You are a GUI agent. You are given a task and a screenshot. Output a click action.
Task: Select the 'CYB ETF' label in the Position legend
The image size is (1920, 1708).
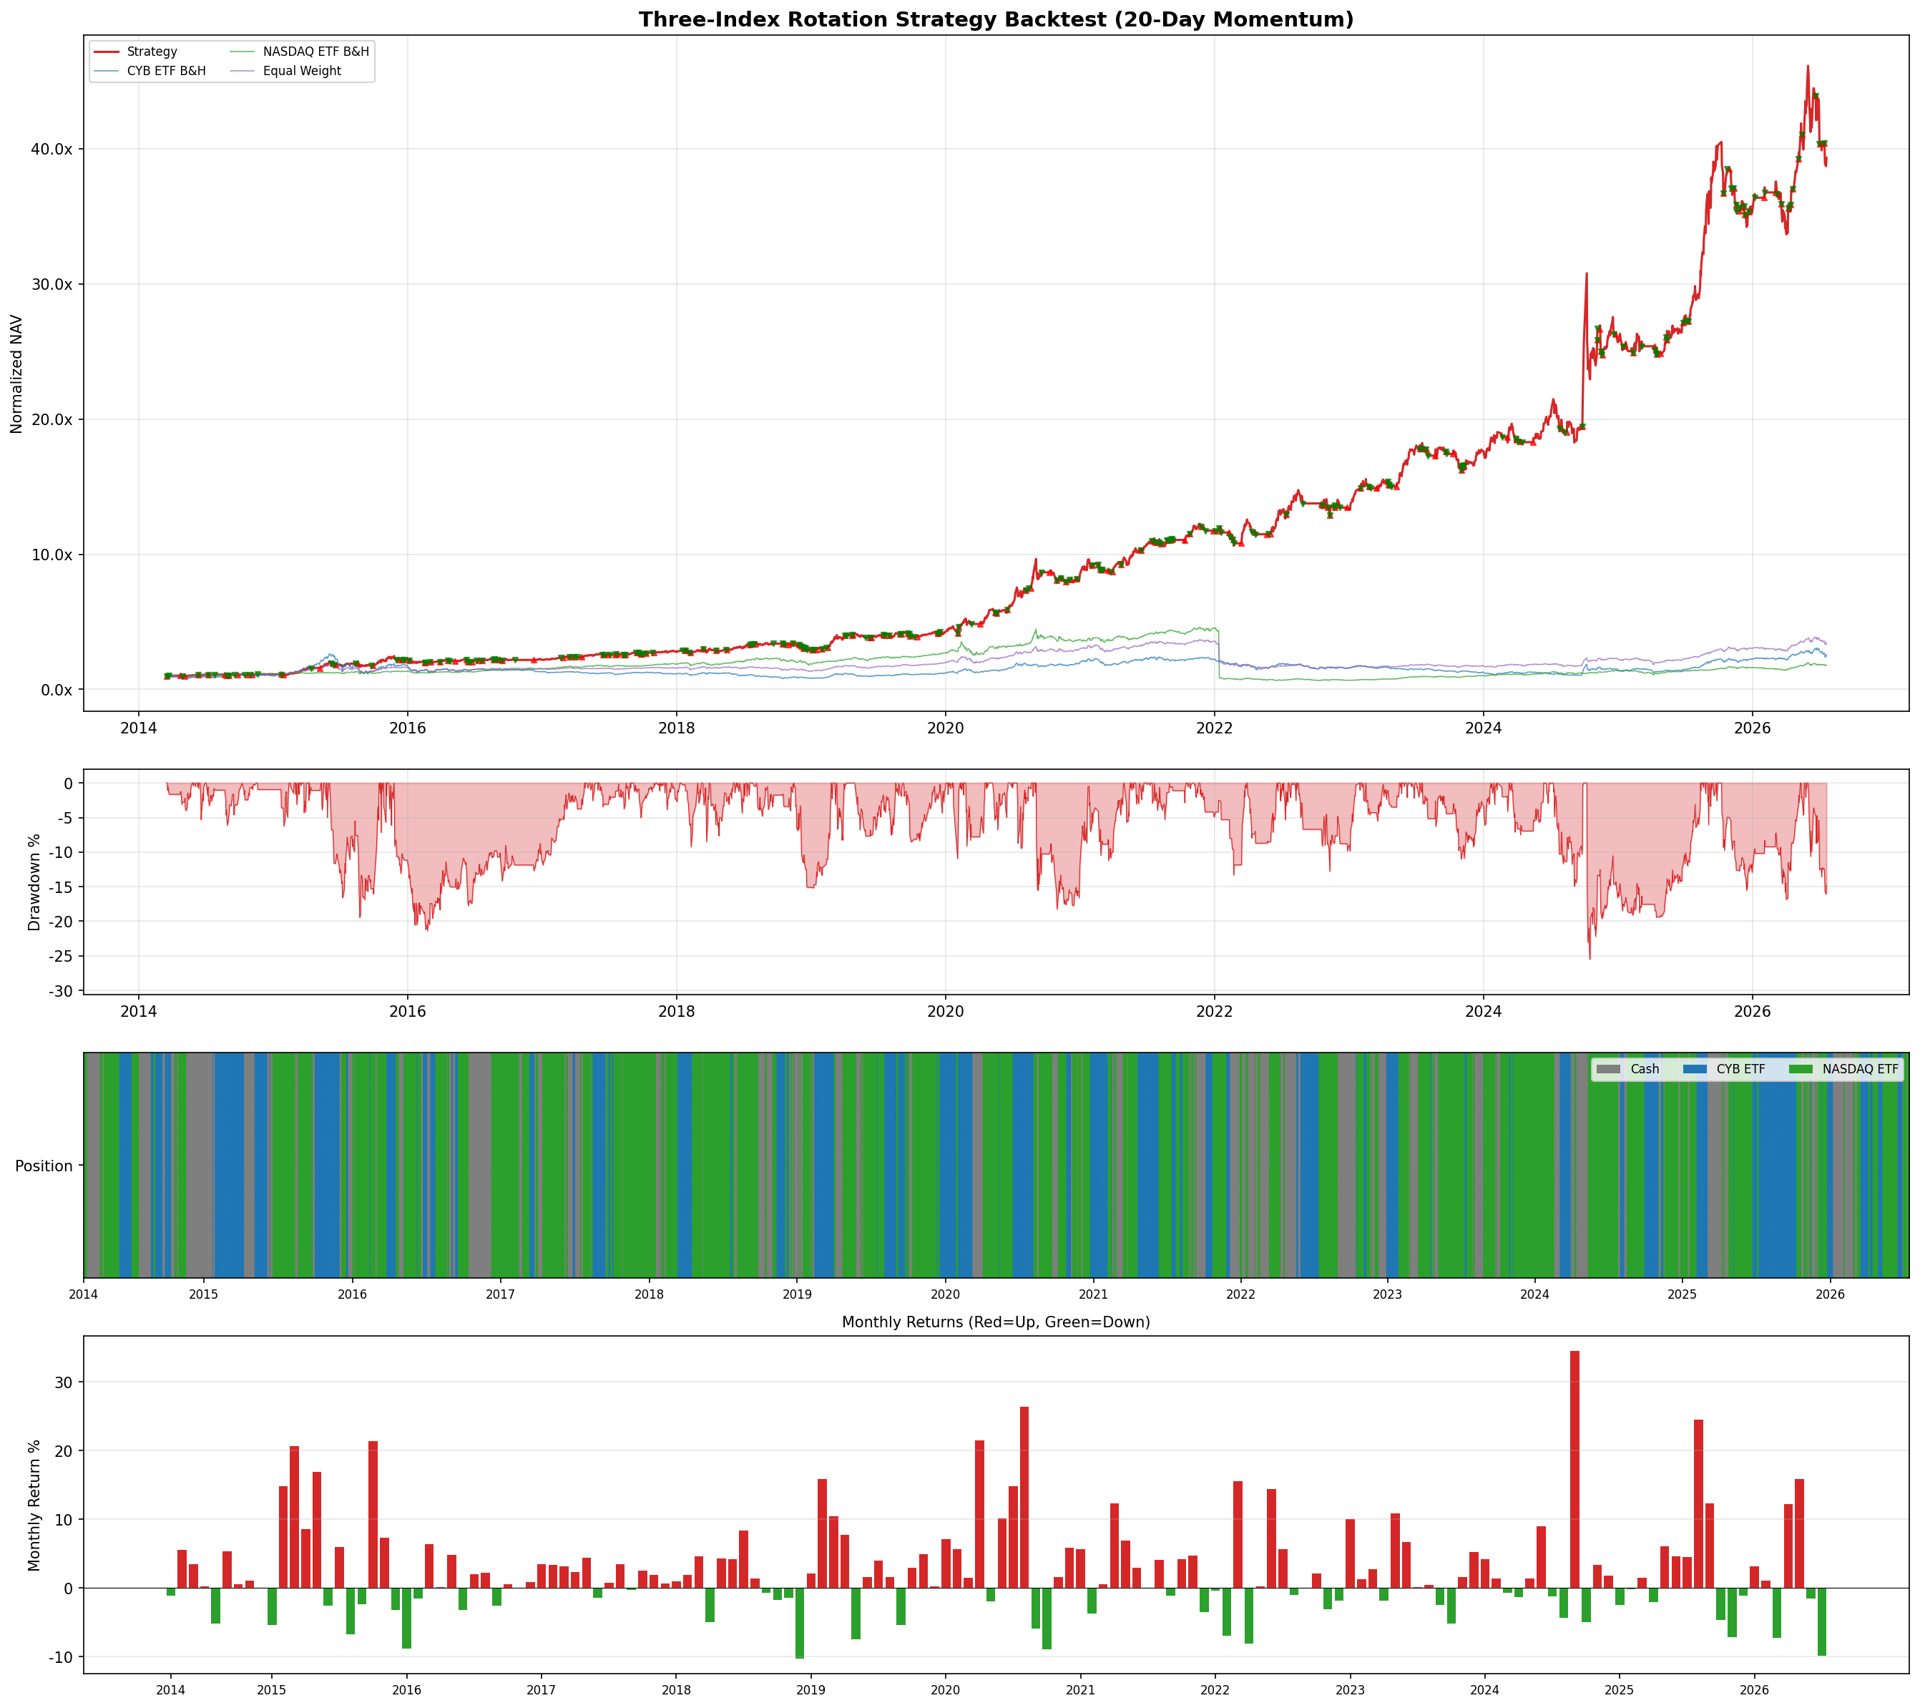pyautogui.click(x=1740, y=1069)
